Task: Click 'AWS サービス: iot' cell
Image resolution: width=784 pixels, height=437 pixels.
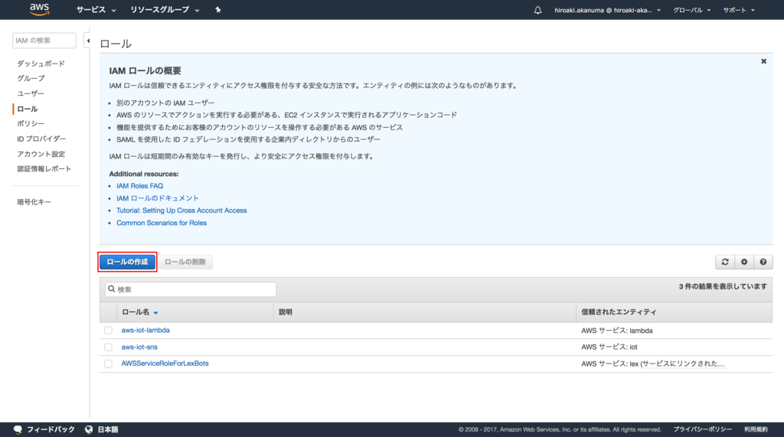Action: tap(609, 347)
